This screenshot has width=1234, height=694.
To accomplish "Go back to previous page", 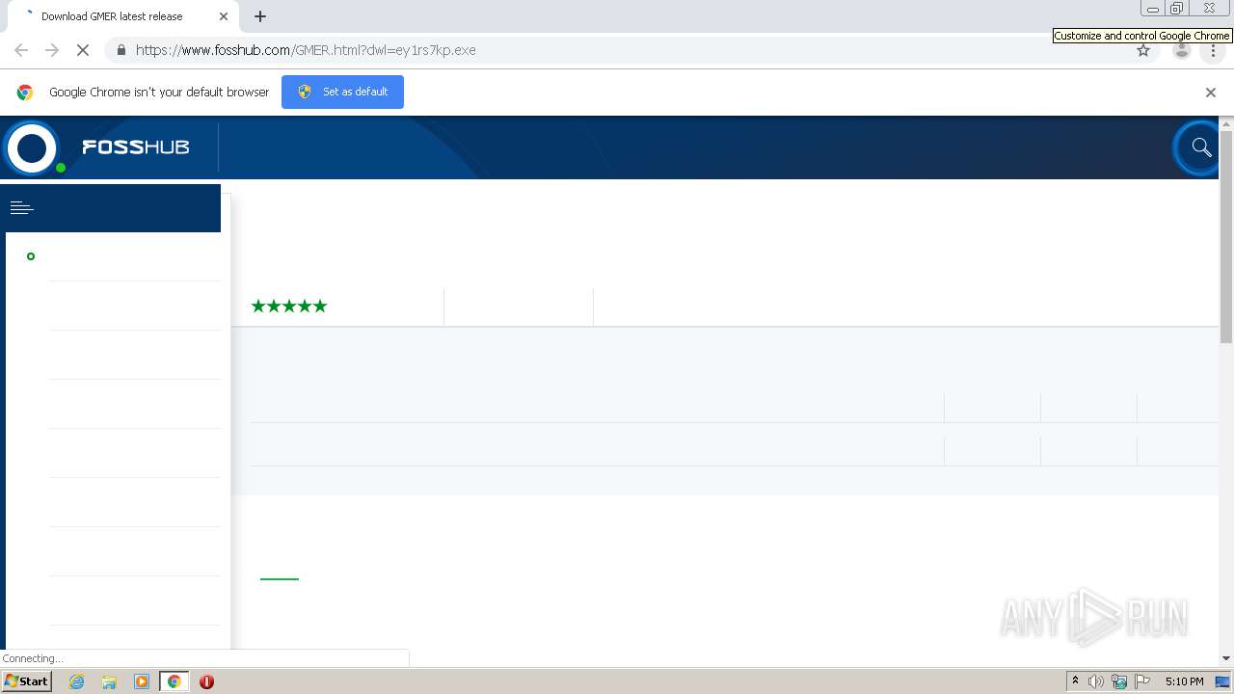I will 21,50.
